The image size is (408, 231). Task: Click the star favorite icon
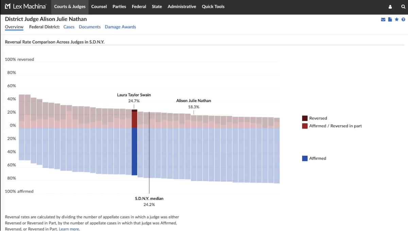tap(396, 20)
